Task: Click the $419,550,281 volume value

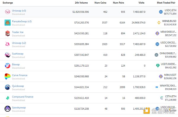Action: (82, 33)
